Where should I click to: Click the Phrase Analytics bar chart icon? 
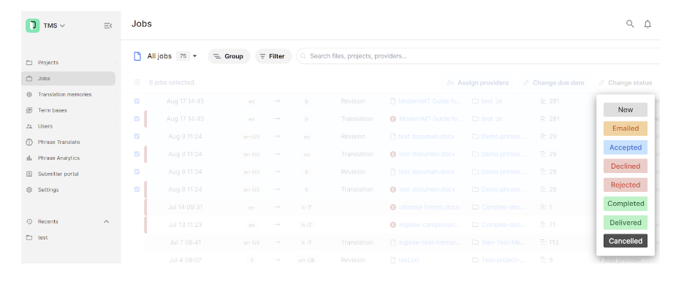click(29, 158)
